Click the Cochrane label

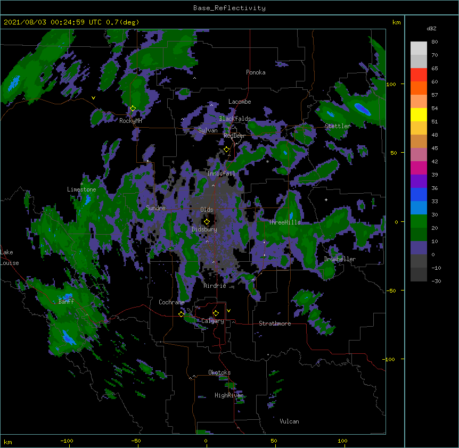click(x=171, y=302)
